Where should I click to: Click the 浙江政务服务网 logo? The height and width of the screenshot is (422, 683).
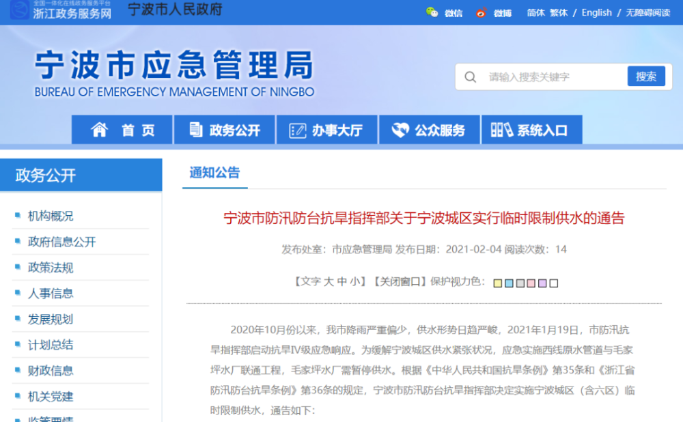tap(61, 10)
